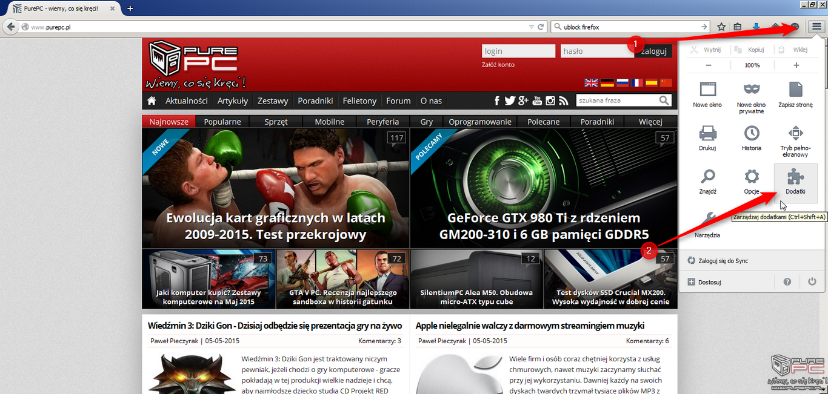Open Poradniki in main navbar
Viewport: 828px width, 394px height.
(315, 100)
